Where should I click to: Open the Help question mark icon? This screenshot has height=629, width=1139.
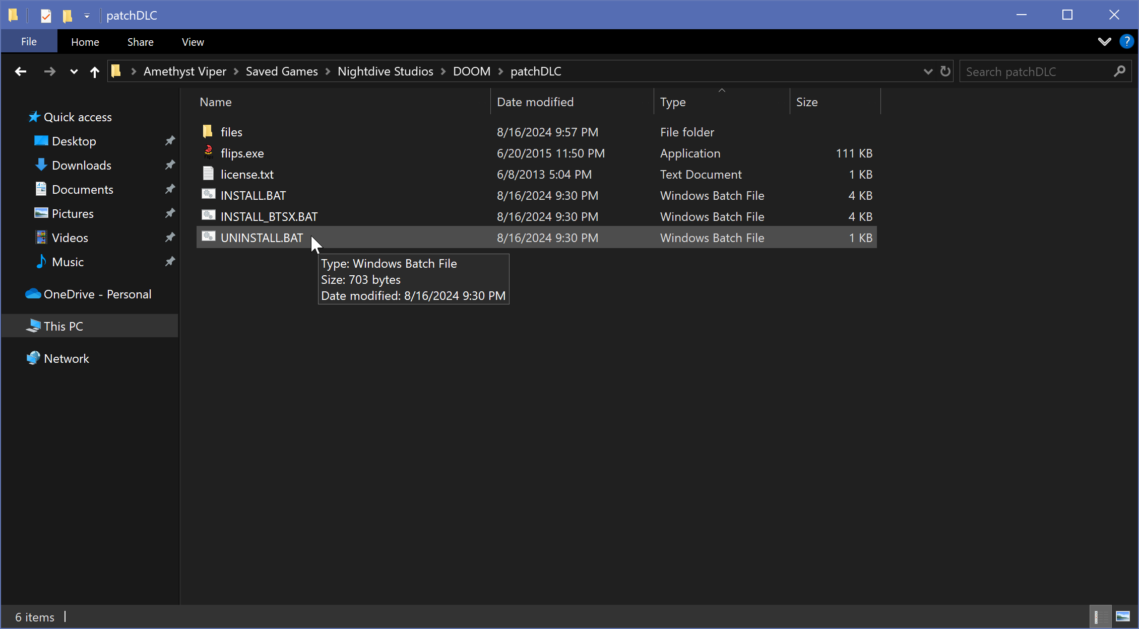coord(1126,42)
